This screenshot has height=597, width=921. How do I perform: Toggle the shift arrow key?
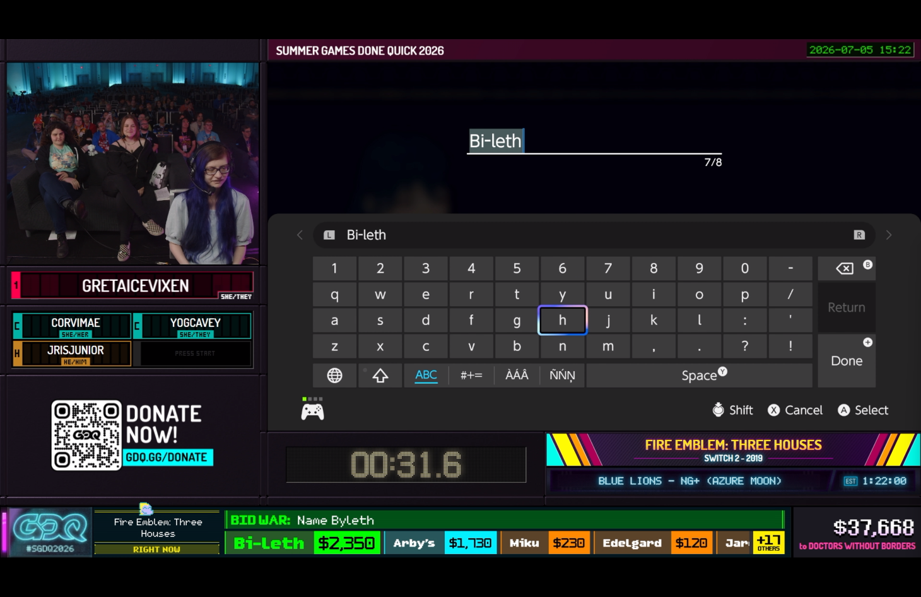point(380,375)
